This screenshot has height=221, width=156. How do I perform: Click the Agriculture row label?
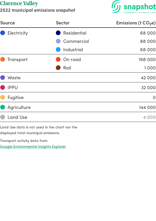coord(19,107)
